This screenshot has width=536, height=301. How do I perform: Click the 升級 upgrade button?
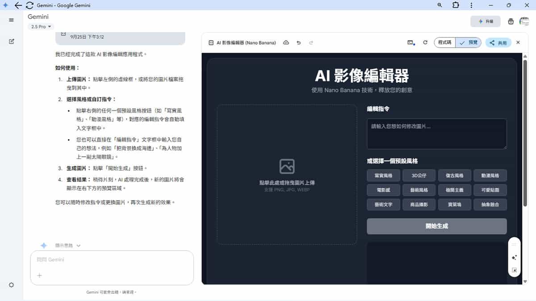point(486,21)
